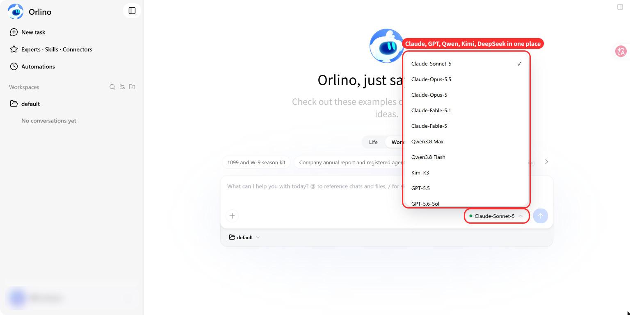Select Claude-Fable-5 in model list

466,126
